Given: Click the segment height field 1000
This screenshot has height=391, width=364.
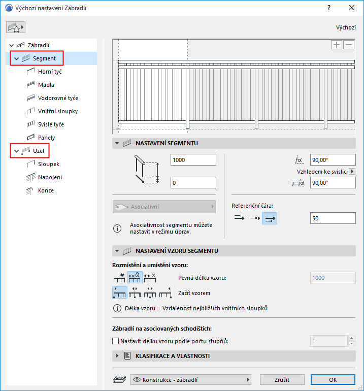Looking at the screenshot, I should (x=193, y=160).
